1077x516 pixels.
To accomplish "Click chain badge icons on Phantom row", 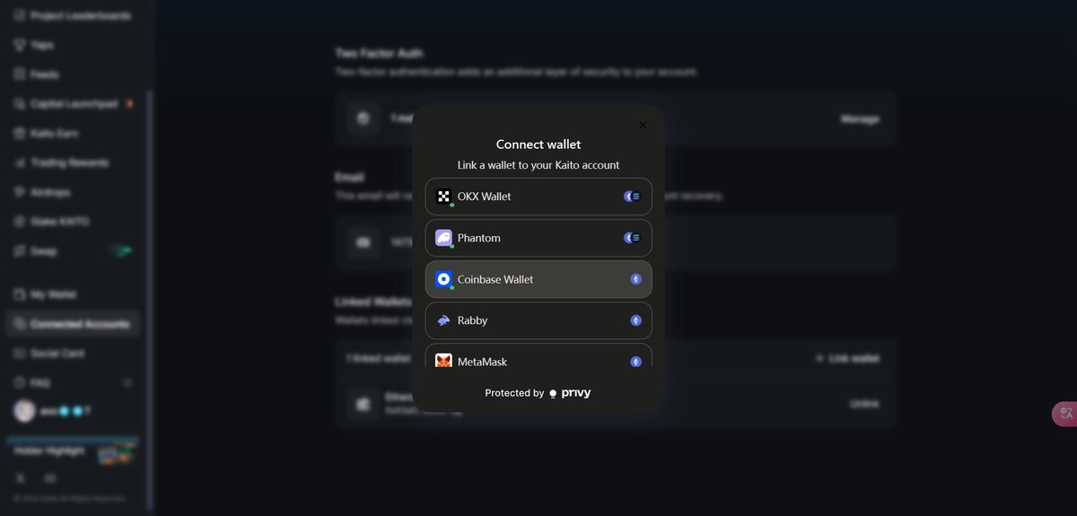I will click(633, 238).
